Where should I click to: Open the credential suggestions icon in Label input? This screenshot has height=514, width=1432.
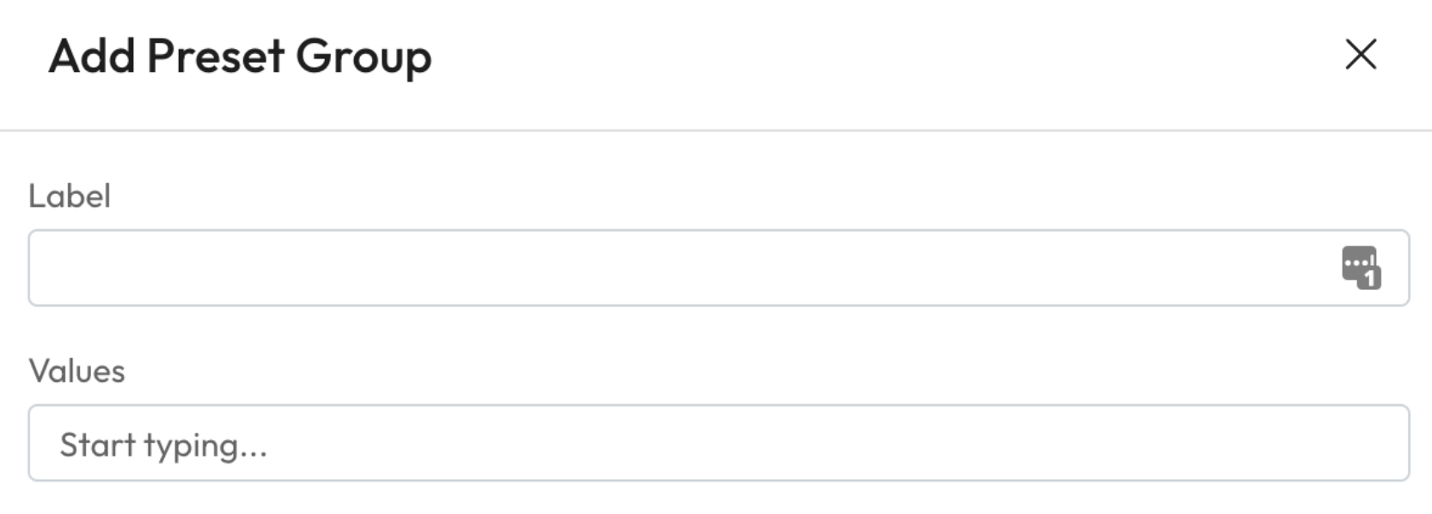pyautogui.click(x=1361, y=268)
